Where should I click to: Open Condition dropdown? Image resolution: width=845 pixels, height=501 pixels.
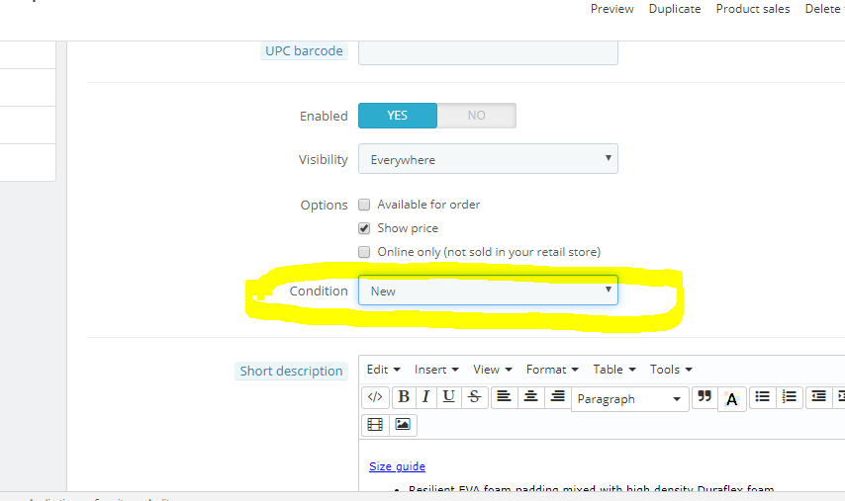point(488,291)
